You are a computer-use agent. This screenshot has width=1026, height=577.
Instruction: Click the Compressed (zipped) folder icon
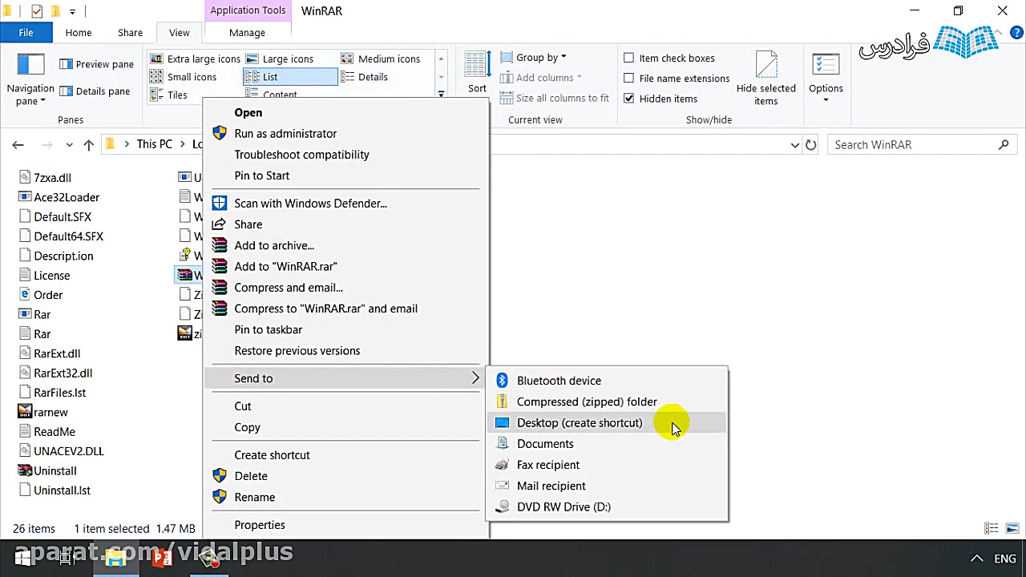point(502,401)
